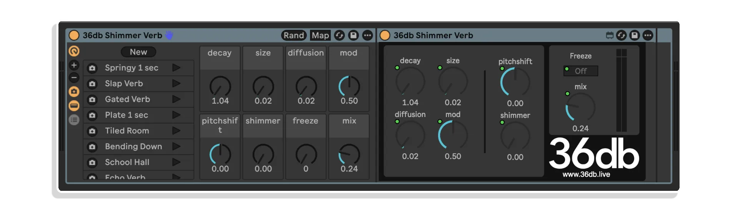Image resolution: width=738 pixels, height=212 pixels.
Task: Toggle the devices list view button
Action: [x=74, y=120]
